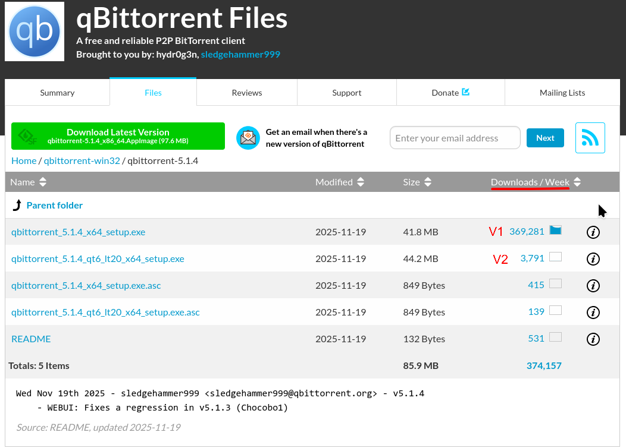
Task: Open qbittorrent-win32 breadcrumb link
Action: (82, 160)
